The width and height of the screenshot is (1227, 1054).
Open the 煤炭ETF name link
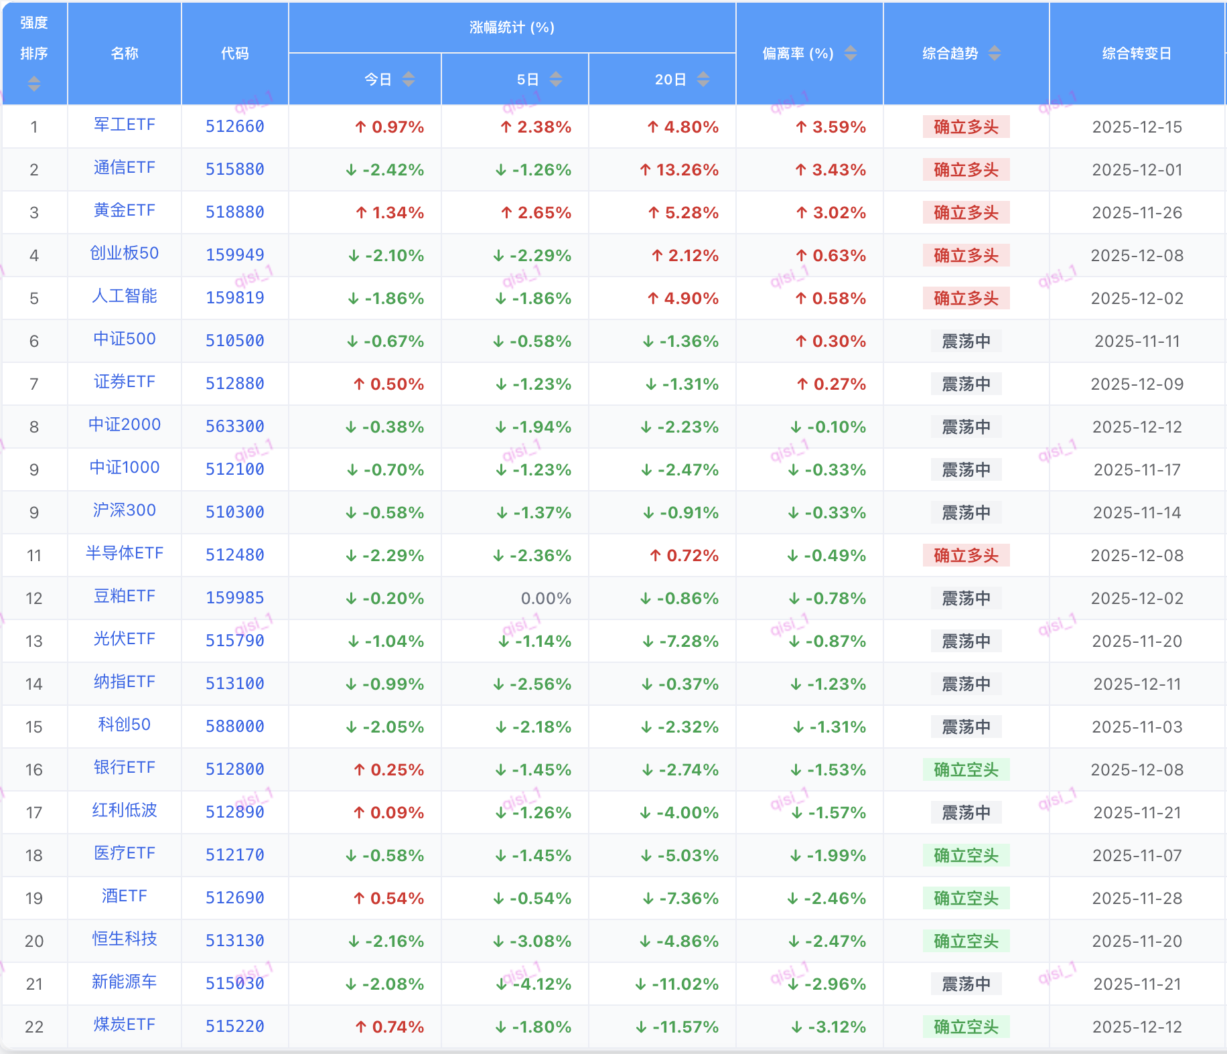tap(125, 1025)
